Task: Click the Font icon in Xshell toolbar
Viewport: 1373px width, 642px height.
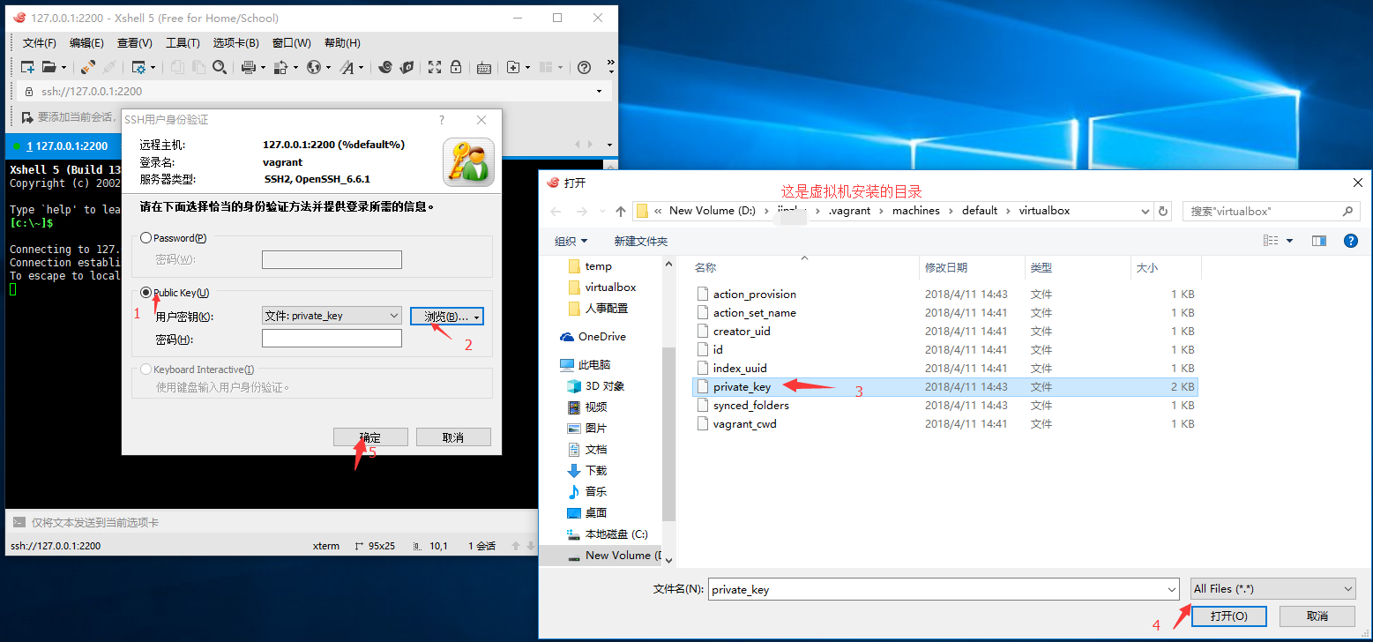Action: tap(347, 67)
